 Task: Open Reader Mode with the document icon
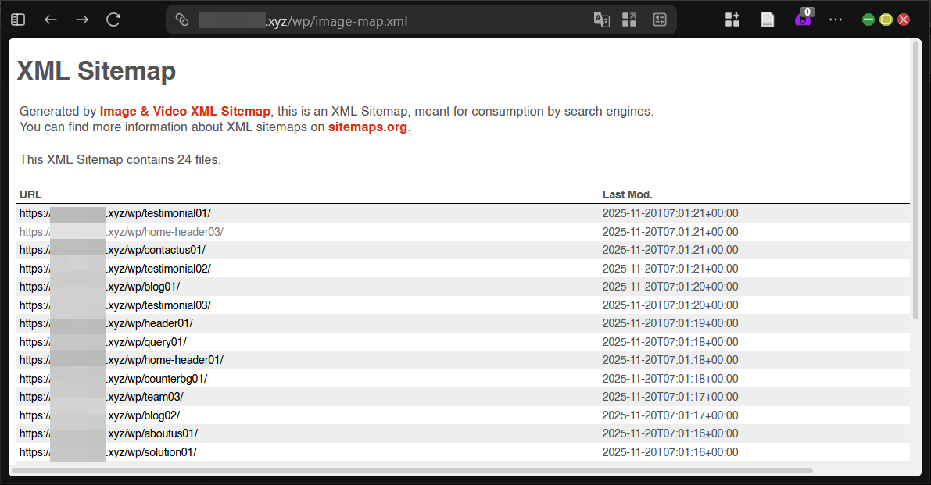pyautogui.click(x=767, y=19)
